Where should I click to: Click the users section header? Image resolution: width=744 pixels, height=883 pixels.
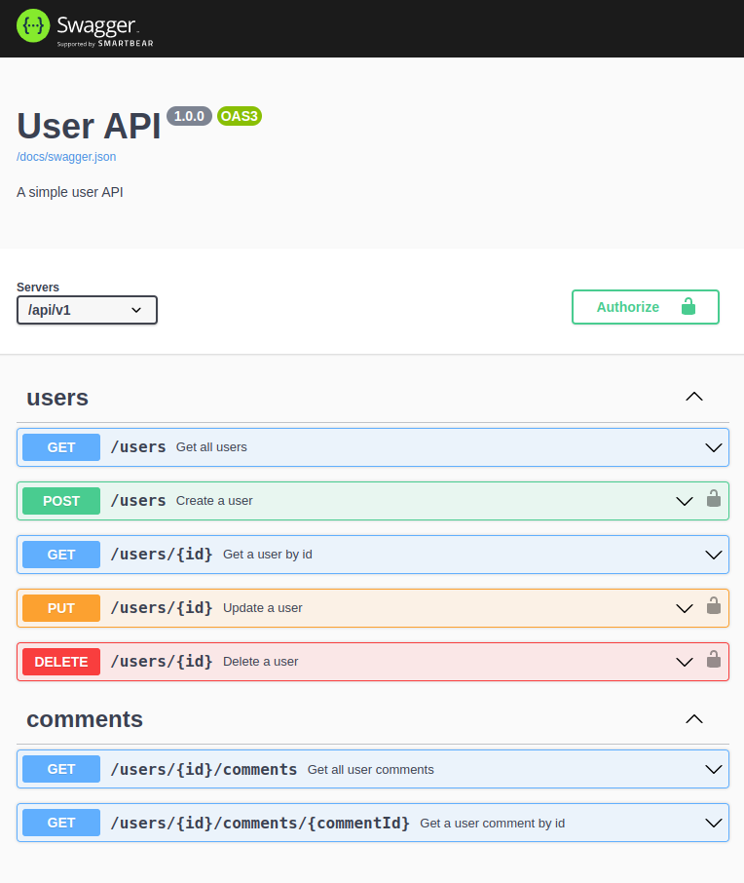pos(56,398)
